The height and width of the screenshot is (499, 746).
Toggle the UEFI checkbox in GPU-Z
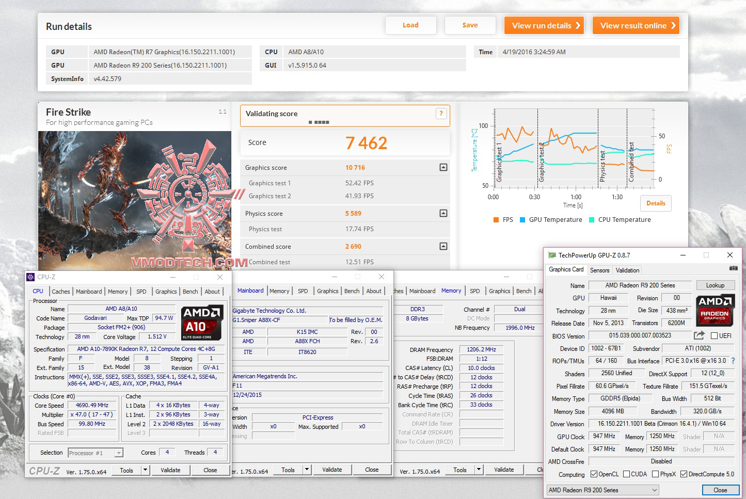click(715, 336)
